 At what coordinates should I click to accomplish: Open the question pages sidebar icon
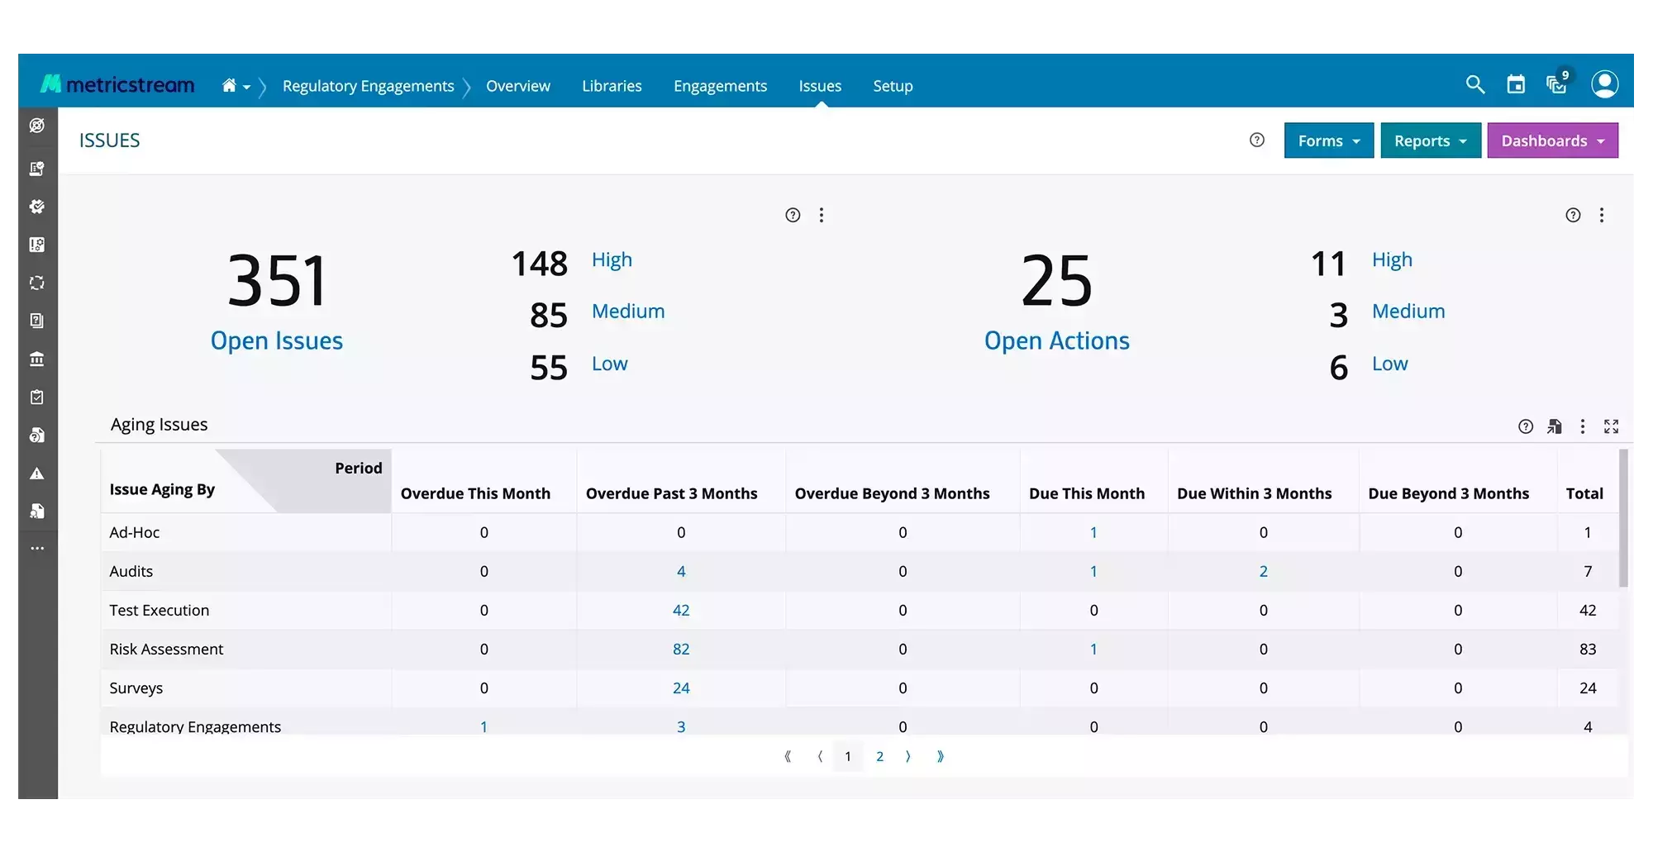tap(37, 321)
